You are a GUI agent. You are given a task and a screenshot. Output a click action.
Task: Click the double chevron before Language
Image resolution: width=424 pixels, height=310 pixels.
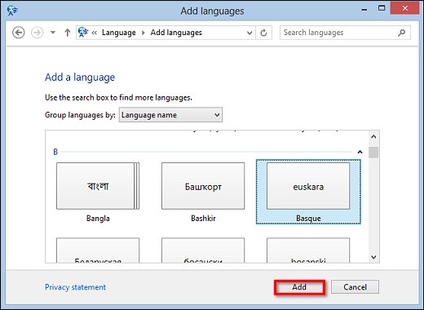pos(95,33)
